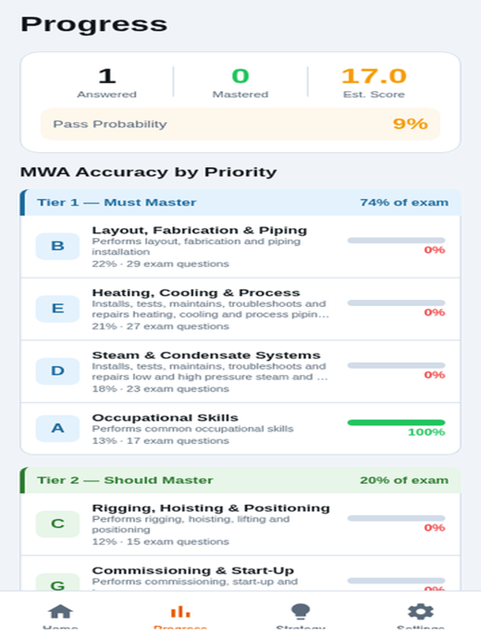This screenshot has width=481, height=642.
Task: Select Rigging, Hoisting & Positioning row
Action: 240,524
